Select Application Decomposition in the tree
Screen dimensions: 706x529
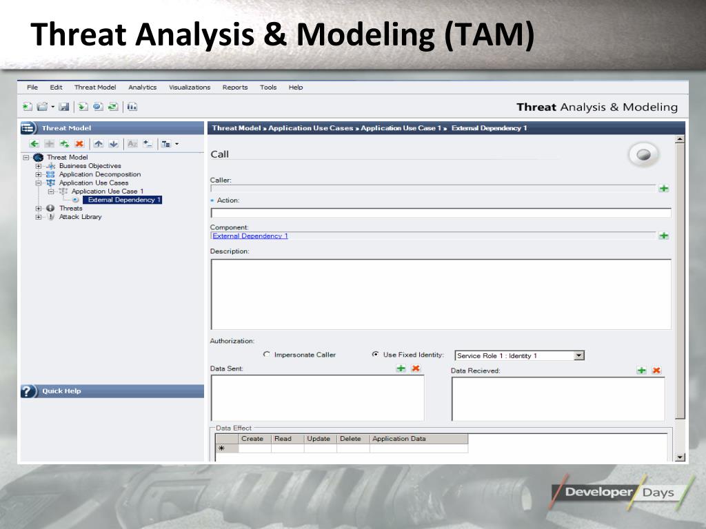100,174
